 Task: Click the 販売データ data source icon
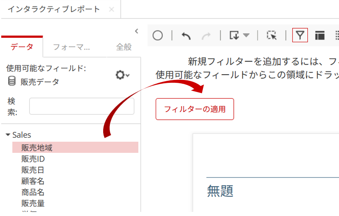(x=12, y=81)
